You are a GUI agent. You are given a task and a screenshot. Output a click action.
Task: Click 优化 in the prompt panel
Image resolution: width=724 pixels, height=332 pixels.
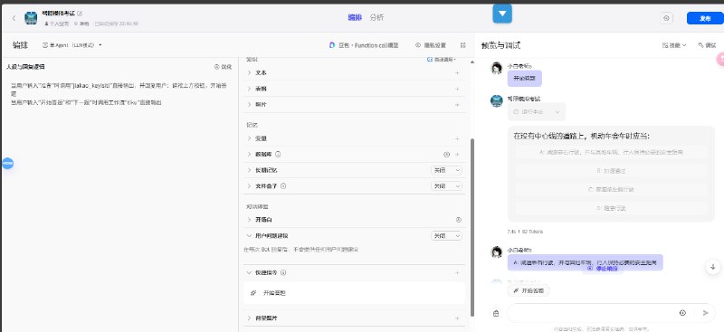click(x=223, y=67)
